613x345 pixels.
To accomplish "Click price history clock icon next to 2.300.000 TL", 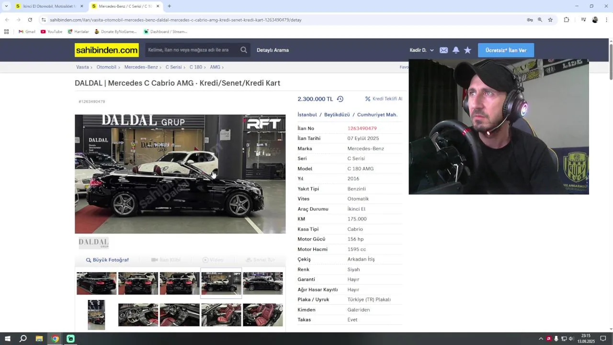I will pos(340,99).
